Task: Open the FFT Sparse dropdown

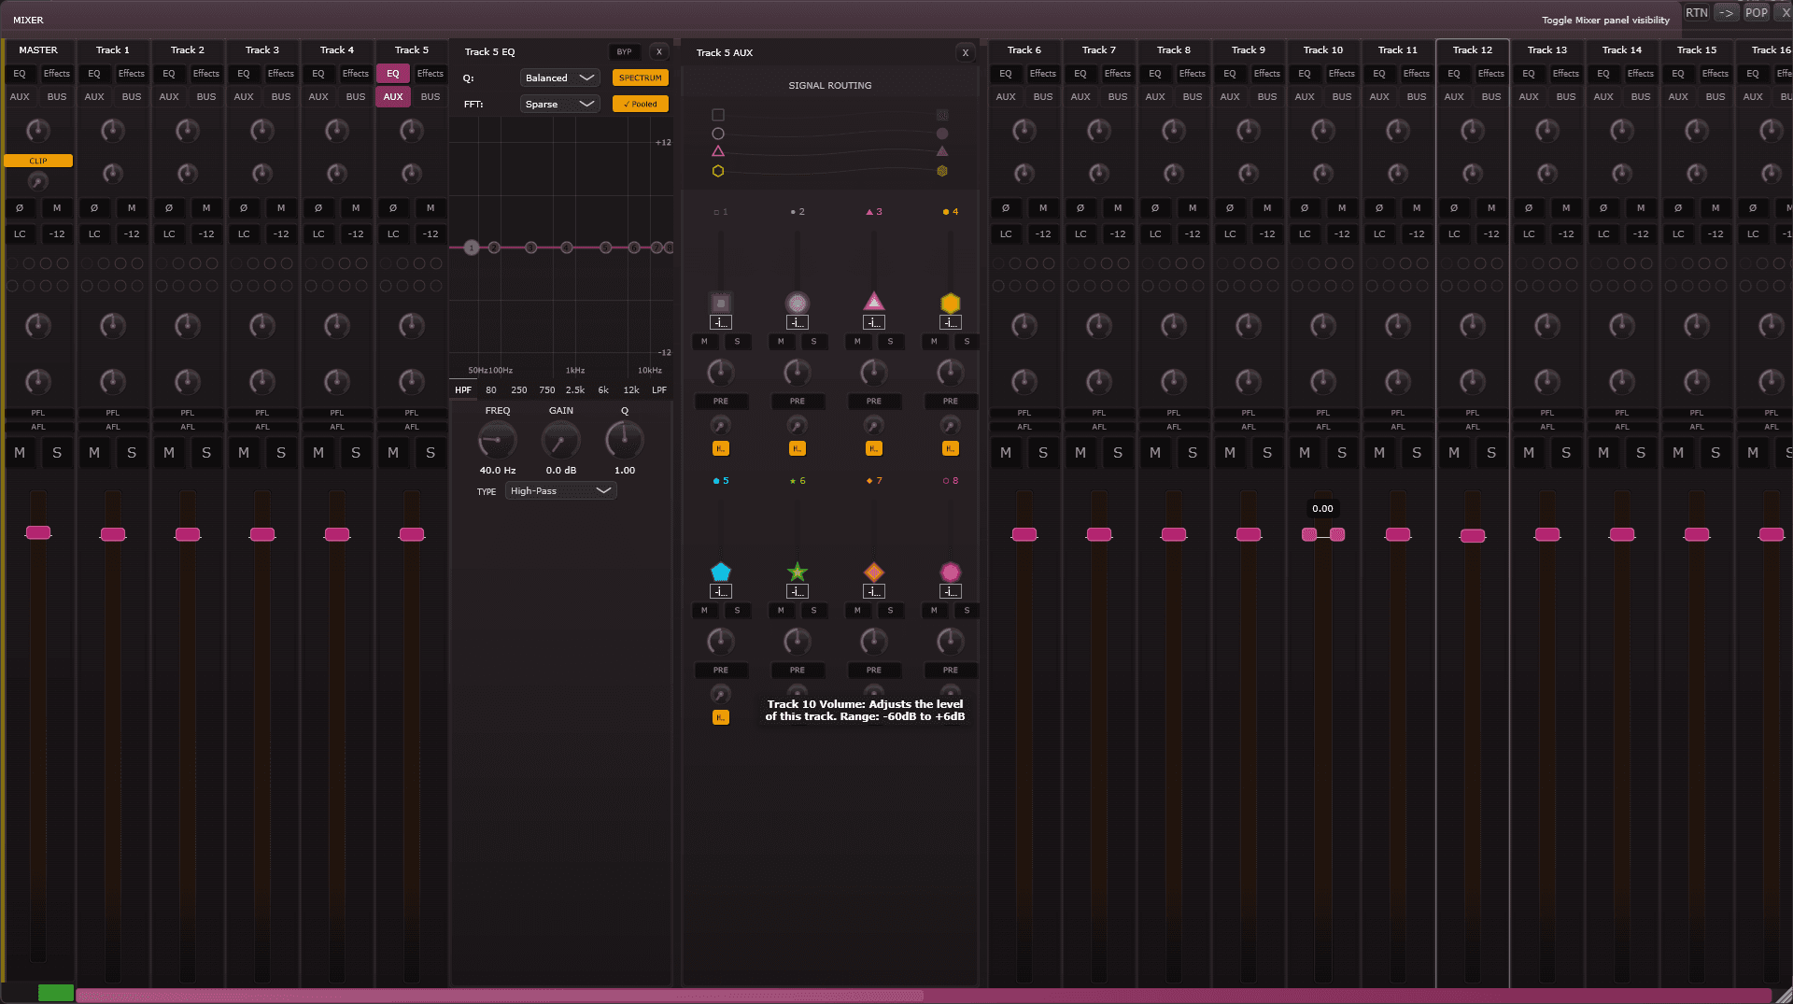Action: pos(559,104)
